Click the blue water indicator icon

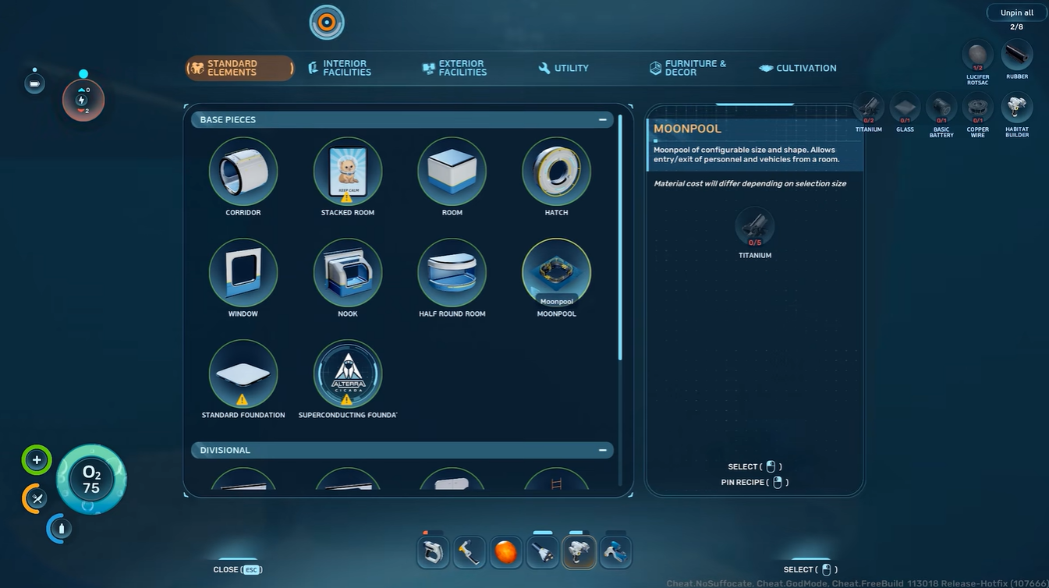[60, 528]
